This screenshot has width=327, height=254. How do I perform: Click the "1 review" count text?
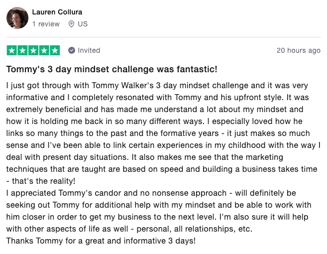coord(46,24)
